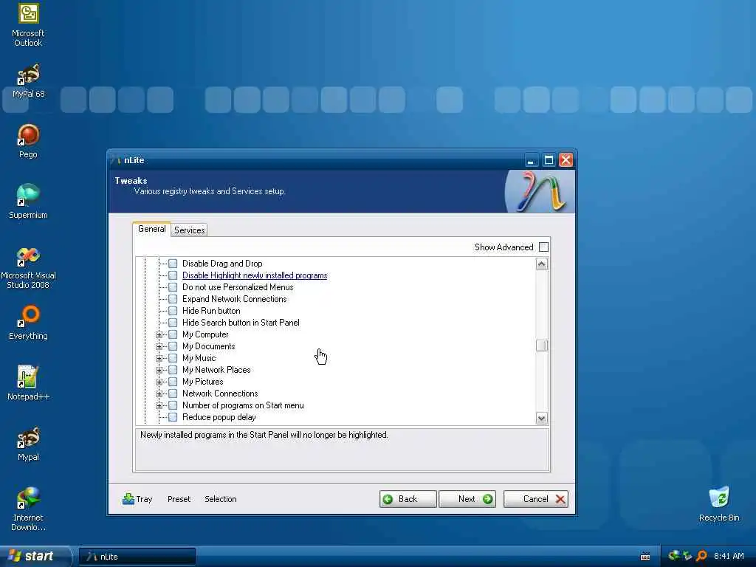The height and width of the screenshot is (567, 756).
Task: Click the tweaks list scrollbar thumb
Action: (541, 346)
